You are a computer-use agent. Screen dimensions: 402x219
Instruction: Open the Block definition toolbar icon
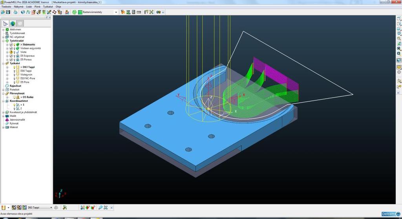(23, 12)
